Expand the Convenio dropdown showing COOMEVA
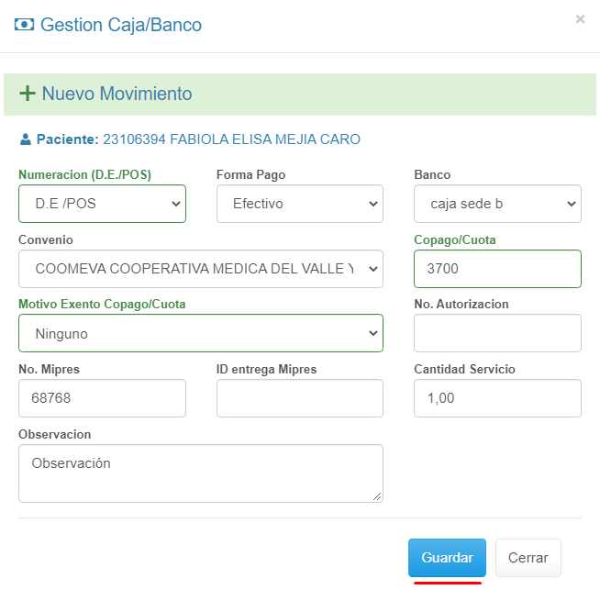 click(200, 269)
